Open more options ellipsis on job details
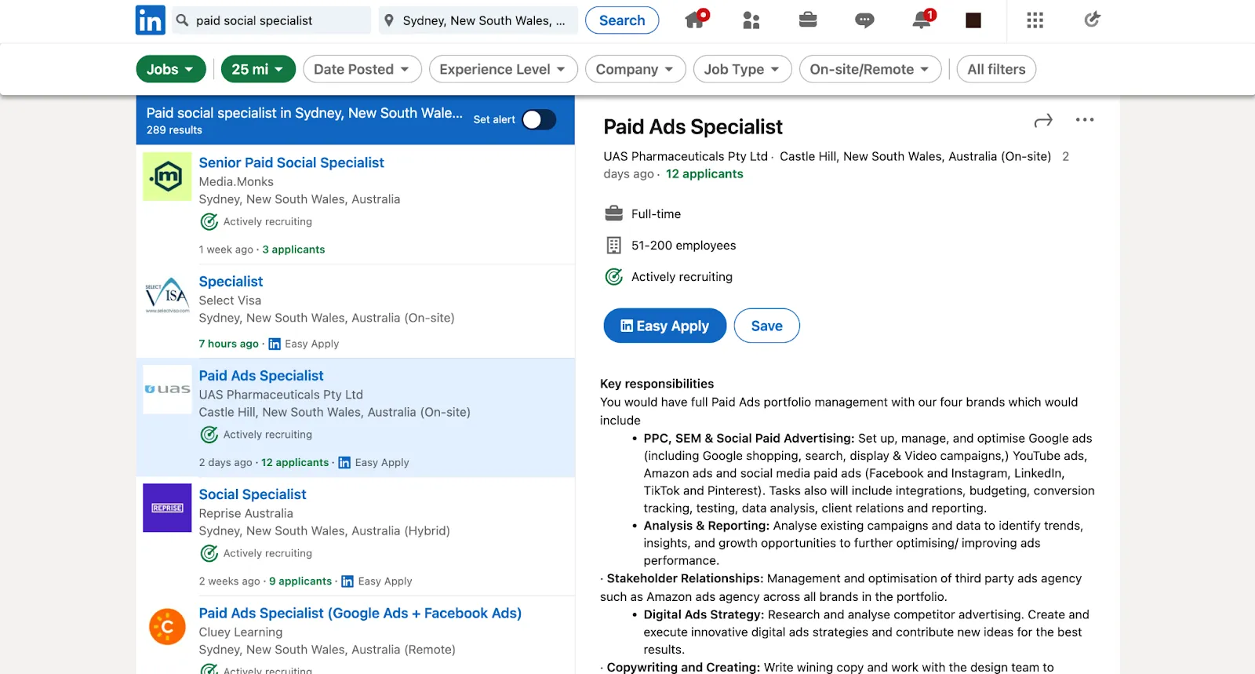This screenshot has width=1255, height=674. coord(1085,120)
